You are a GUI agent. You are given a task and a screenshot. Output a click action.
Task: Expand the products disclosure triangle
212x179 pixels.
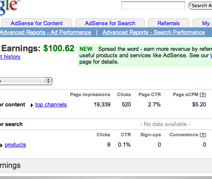coord(1,145)
